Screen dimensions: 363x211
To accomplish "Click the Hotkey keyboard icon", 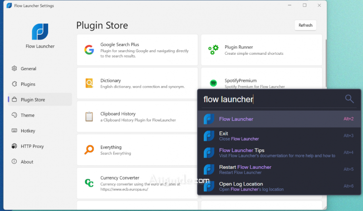I will (15, 130).
